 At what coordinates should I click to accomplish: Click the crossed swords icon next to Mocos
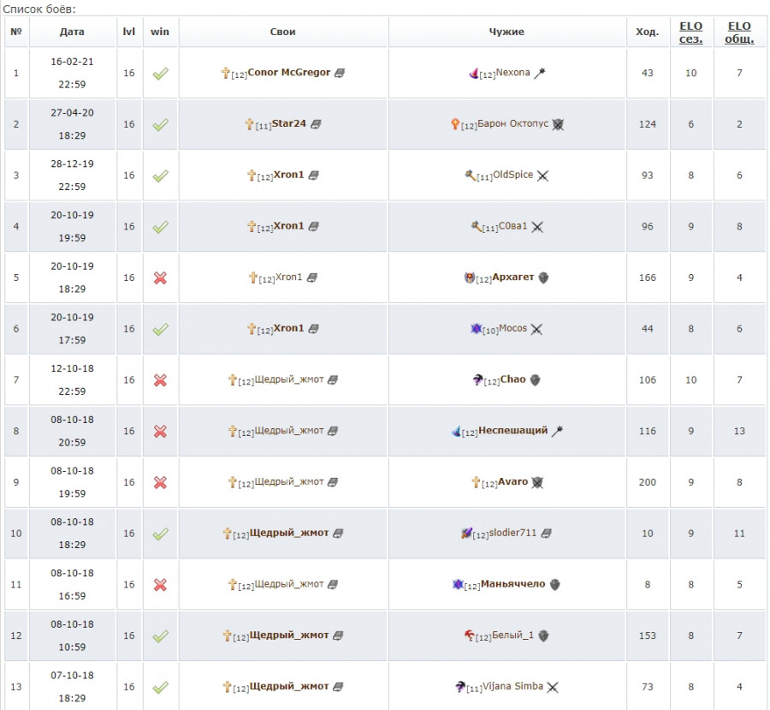click(536, 329)
